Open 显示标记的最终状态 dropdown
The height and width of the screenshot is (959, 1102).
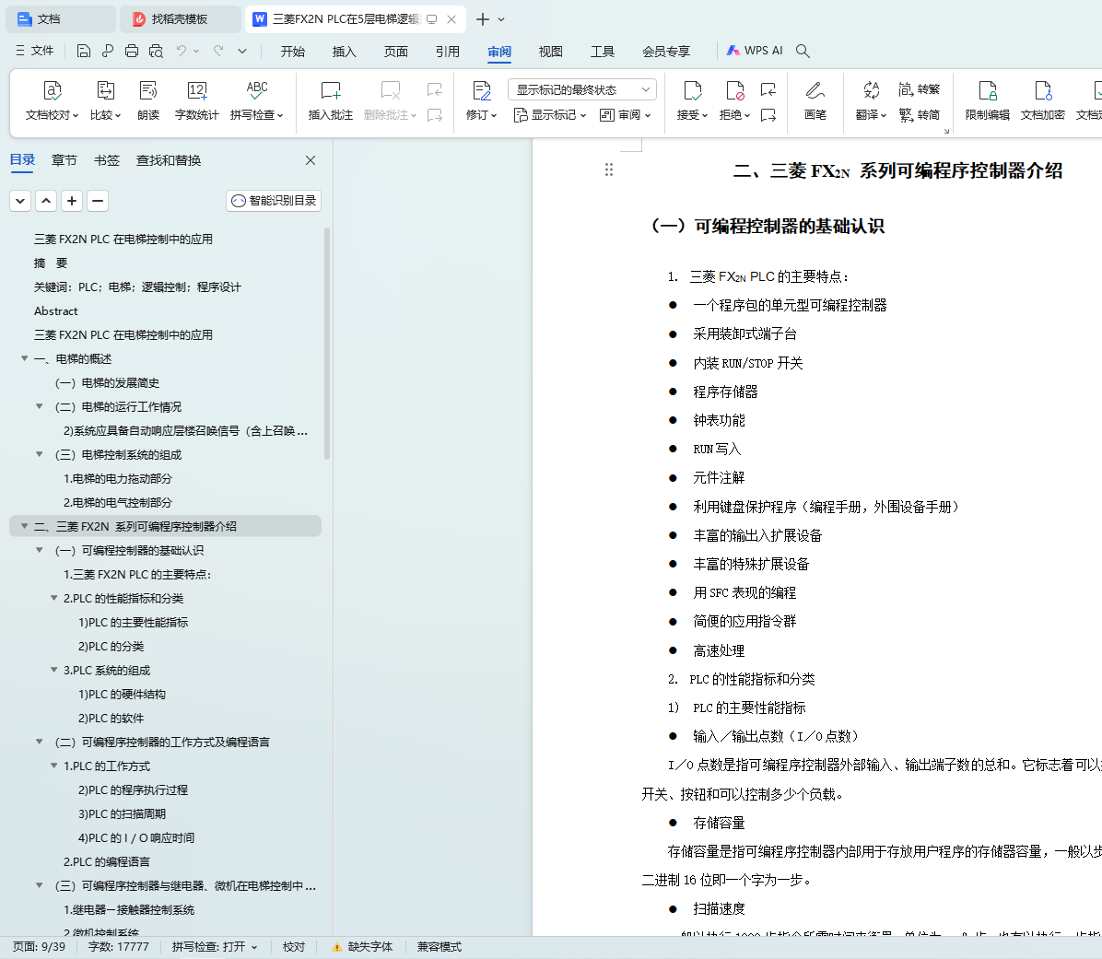click(582, 90)
